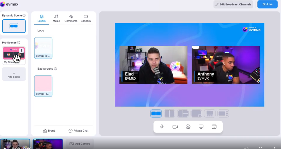281x149 pixels.
Task: Open Edit Broadcast Channels
Action: [x=233, y=4]
